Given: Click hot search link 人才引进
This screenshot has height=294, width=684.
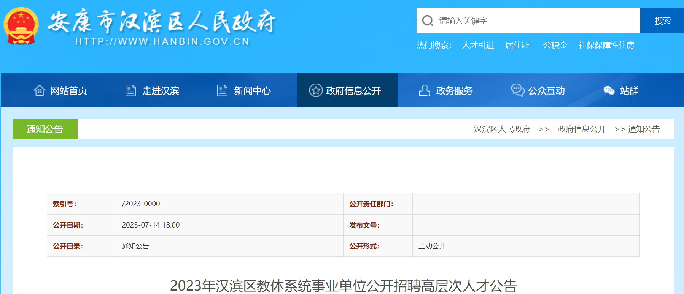Looking at the screenshot, I should pyautogui.click(x=478, y=45).
